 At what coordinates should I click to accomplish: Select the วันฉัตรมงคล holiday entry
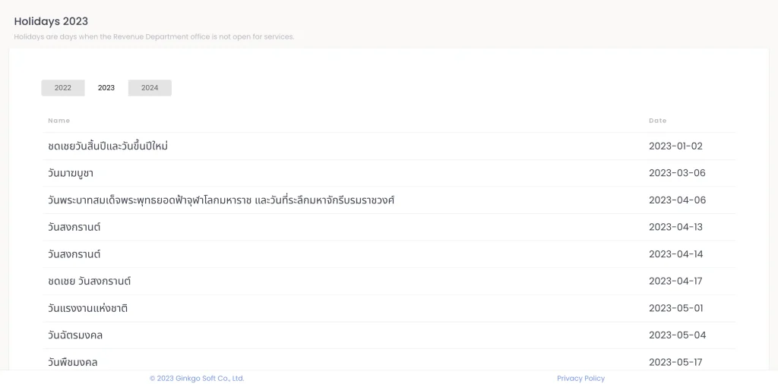coord(75,335)
